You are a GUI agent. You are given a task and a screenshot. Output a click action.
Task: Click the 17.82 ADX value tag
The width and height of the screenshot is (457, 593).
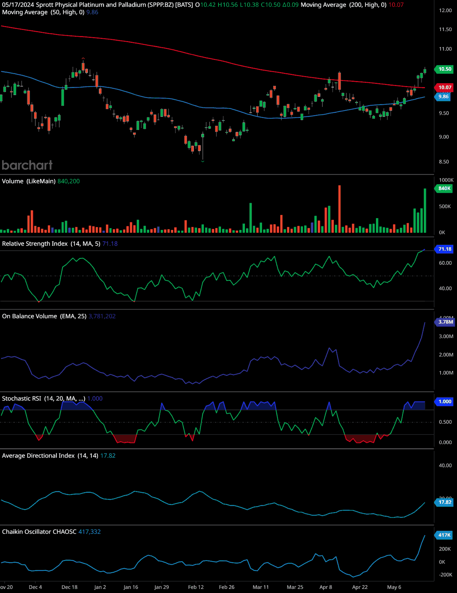pyautogui.click(x=444, y=502)
